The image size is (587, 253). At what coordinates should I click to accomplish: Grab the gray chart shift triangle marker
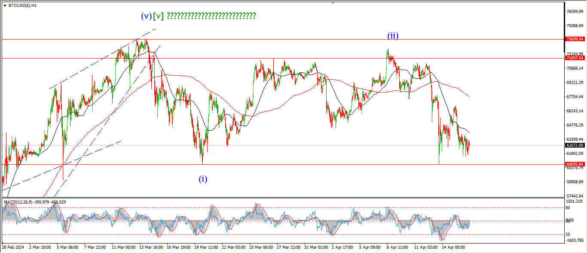tap(332, 3)
